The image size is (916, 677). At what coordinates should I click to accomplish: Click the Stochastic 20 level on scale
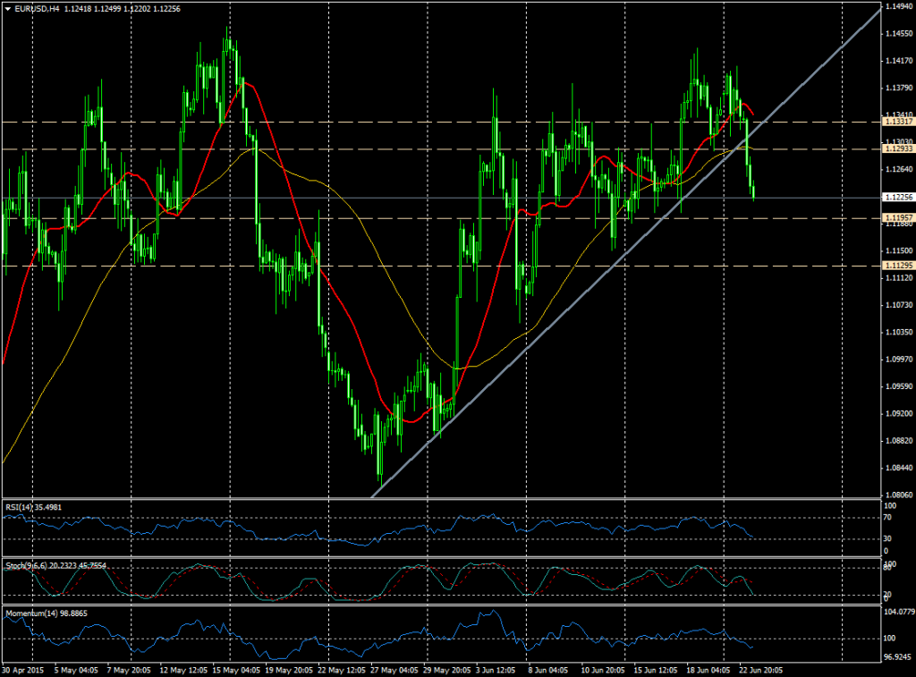888,595
